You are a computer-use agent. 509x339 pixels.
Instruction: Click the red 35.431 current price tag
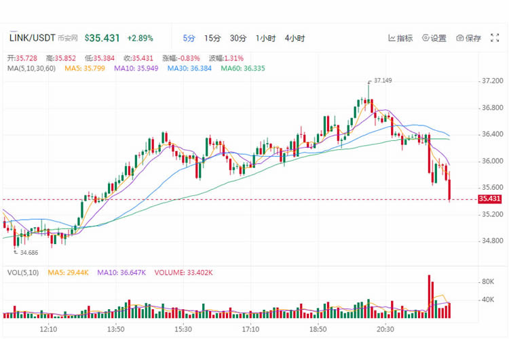tap(490, 199)
